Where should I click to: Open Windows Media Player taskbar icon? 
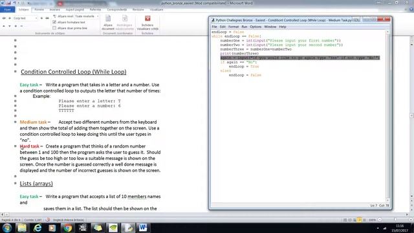tap(52, 228)
